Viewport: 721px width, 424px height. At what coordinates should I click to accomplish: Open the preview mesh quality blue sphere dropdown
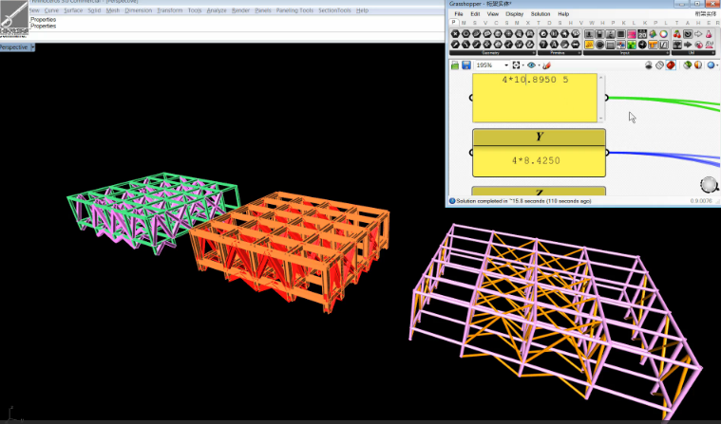(x=711, y=65)
